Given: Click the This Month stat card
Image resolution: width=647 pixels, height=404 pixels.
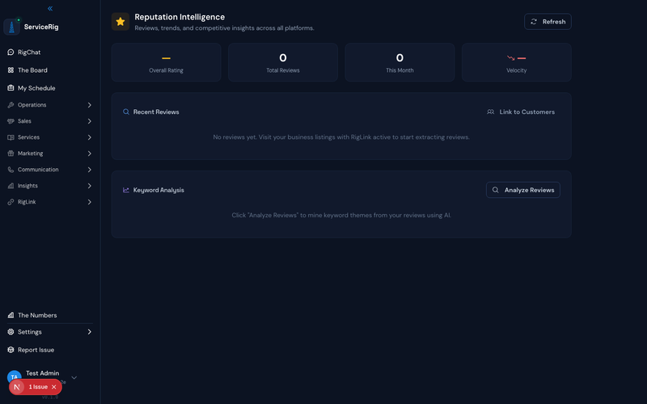Looking at the screenshot, I should [x=400, y=62].
